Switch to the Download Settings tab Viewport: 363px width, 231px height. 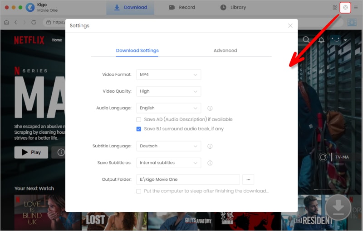137,51
